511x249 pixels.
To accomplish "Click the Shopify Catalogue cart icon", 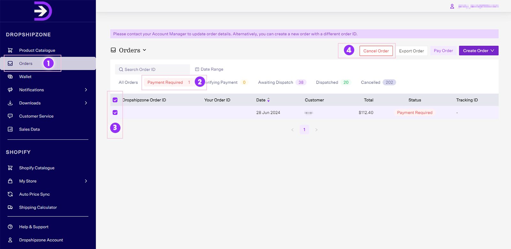I will [x=10, y=168].
